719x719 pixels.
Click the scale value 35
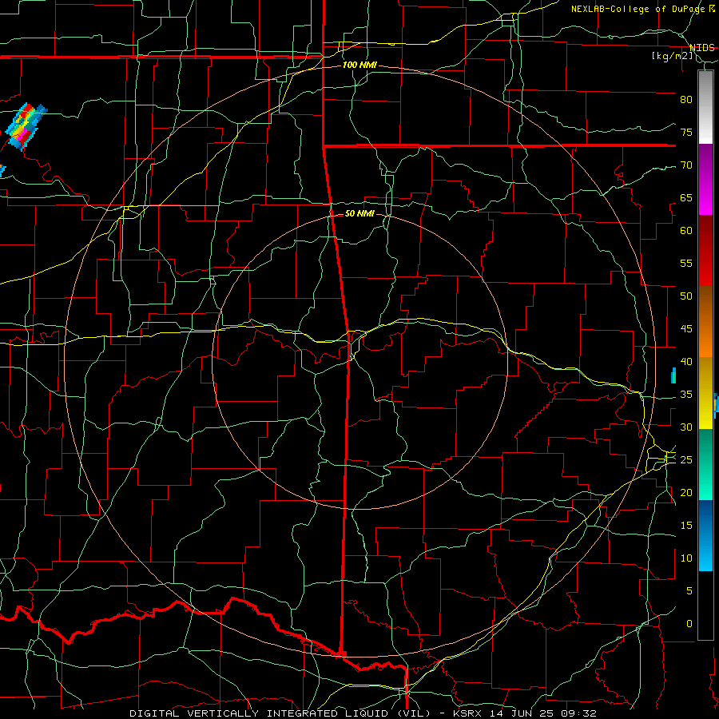pyautogui.click(x=686, y=395)
